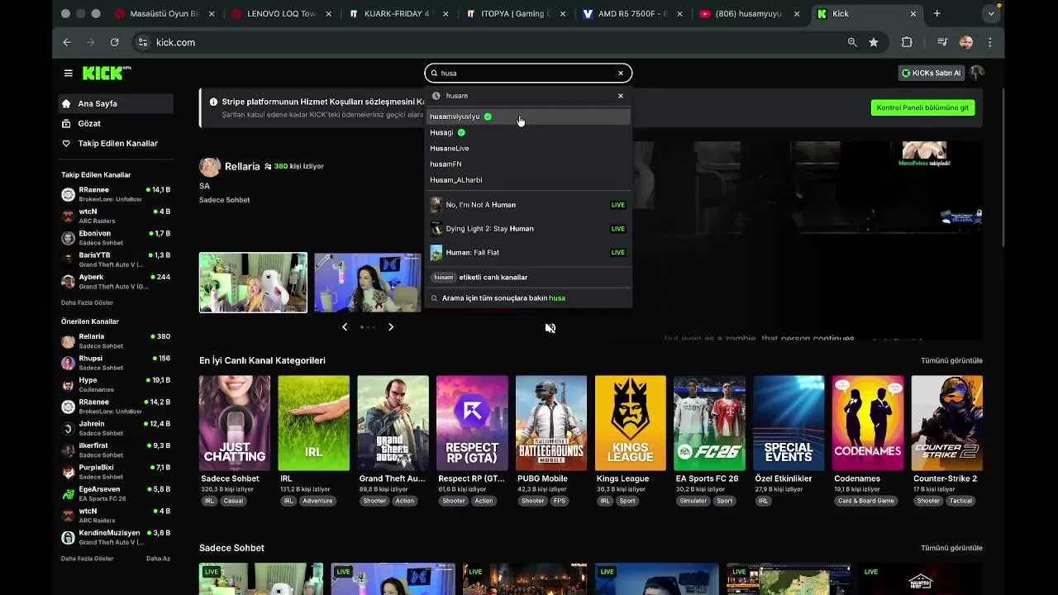The width and height of the screenshot is (1058, 595).
Task: Open KendineMuzisyen recommended channel
Action: click(x=116, y=537)
